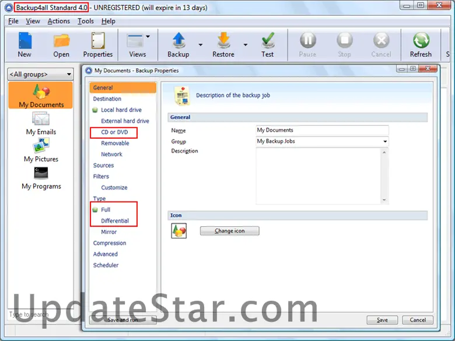Screen dimensions: 455x341
Task: Click the Backup4all application title bar icon
Action: [x=9, y=8]
